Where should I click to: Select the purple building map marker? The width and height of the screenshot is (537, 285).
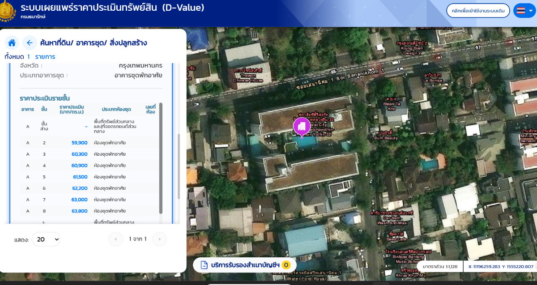point(302,128)
